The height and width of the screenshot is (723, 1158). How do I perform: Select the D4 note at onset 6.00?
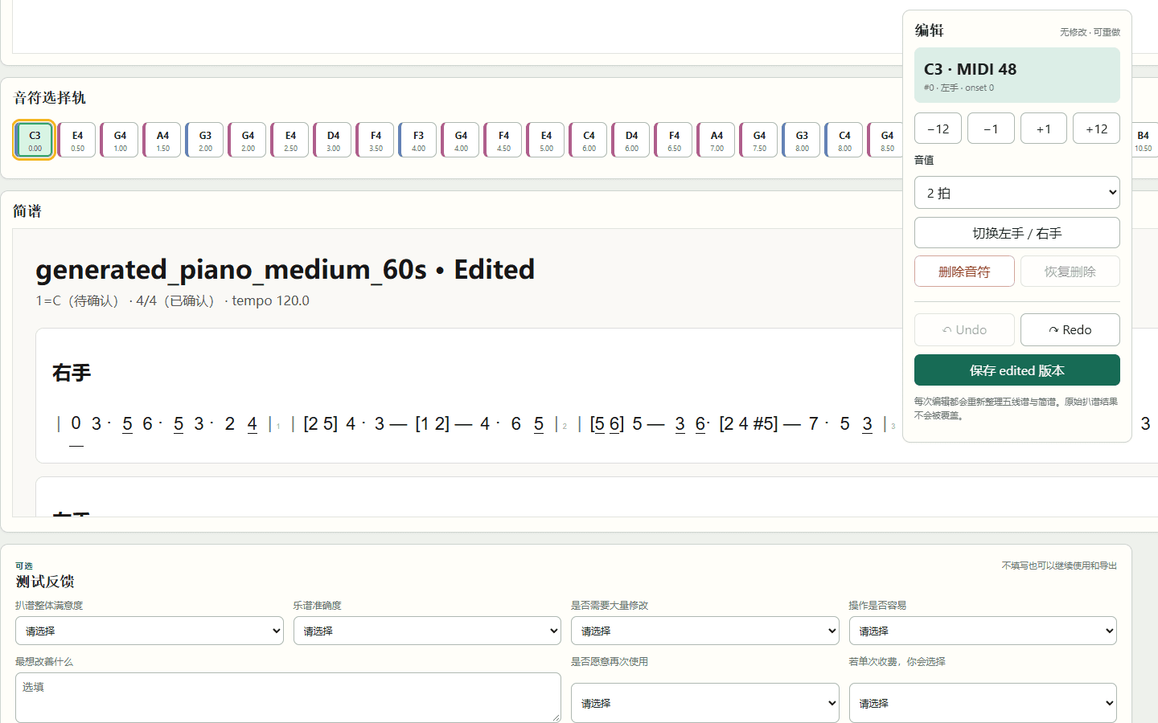631,140
